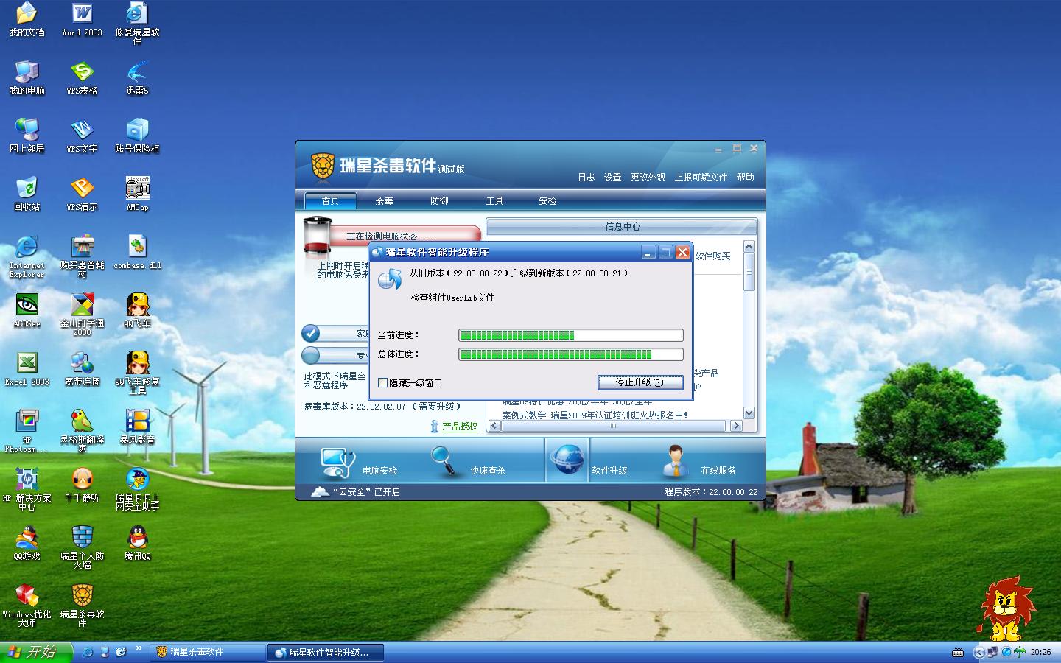Switch to the 安检 tab
This screenshot has width=1061, height=663.
point(547,200)
